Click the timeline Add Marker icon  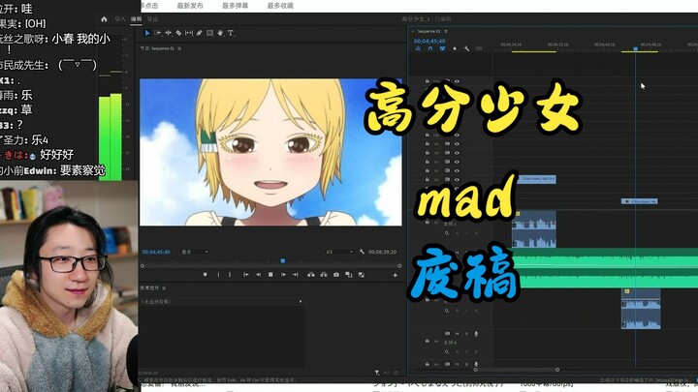tap(455, 49)
